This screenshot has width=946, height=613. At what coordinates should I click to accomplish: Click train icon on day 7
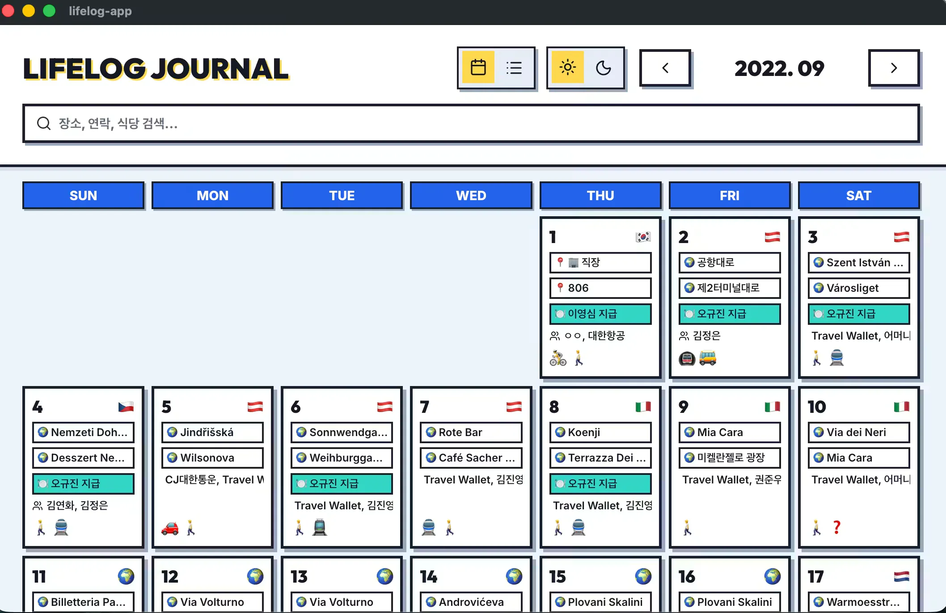429,528
